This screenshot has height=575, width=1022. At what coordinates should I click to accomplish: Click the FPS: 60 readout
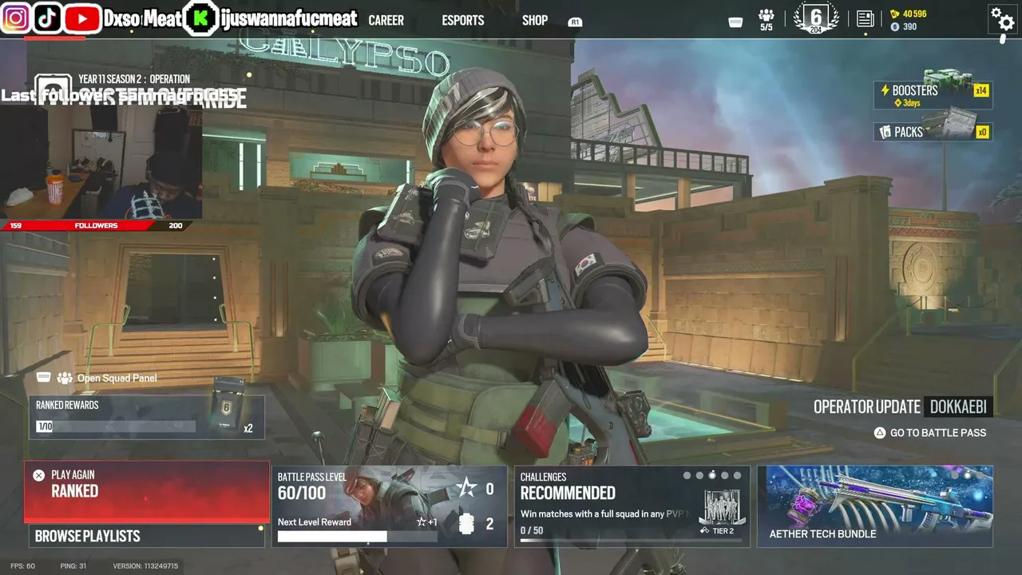coord(23,566)
